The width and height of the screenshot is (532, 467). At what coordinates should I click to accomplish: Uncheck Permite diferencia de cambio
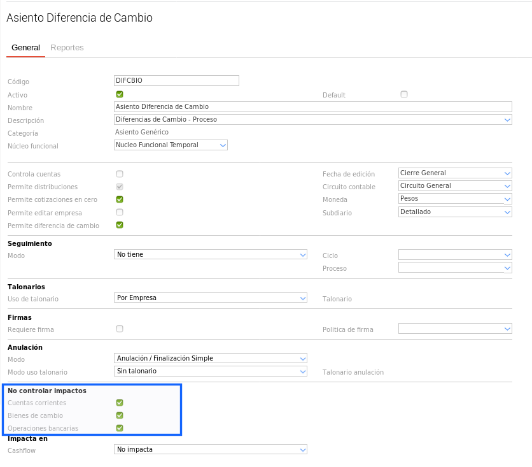(x=120, y=225)
